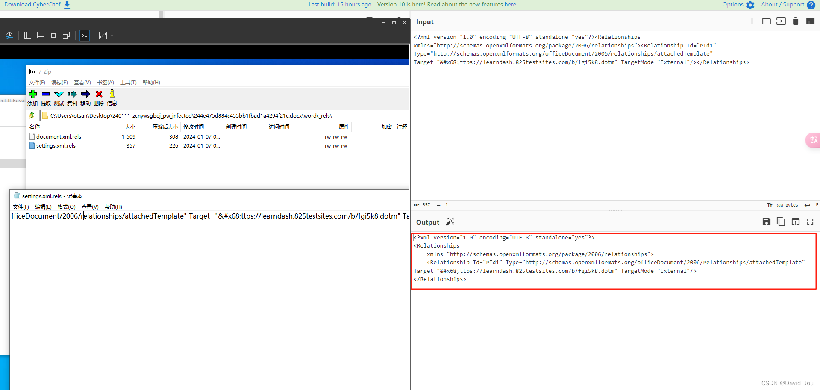The height and width of the screenshot is (390, 820).
Task: Click the pink translate floating icon
Action: tap(813, 140)
